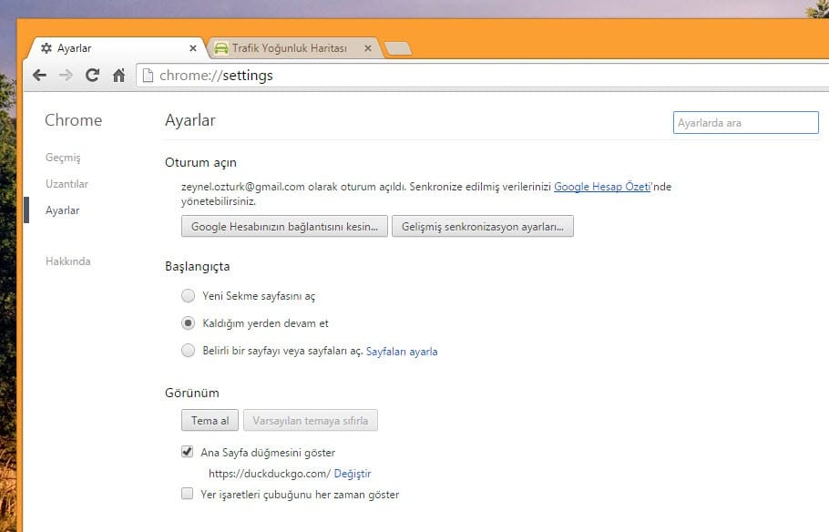Click the 'Google Hesap Özeti' link
The image size is (829, 532).
(x=601, y=187)
